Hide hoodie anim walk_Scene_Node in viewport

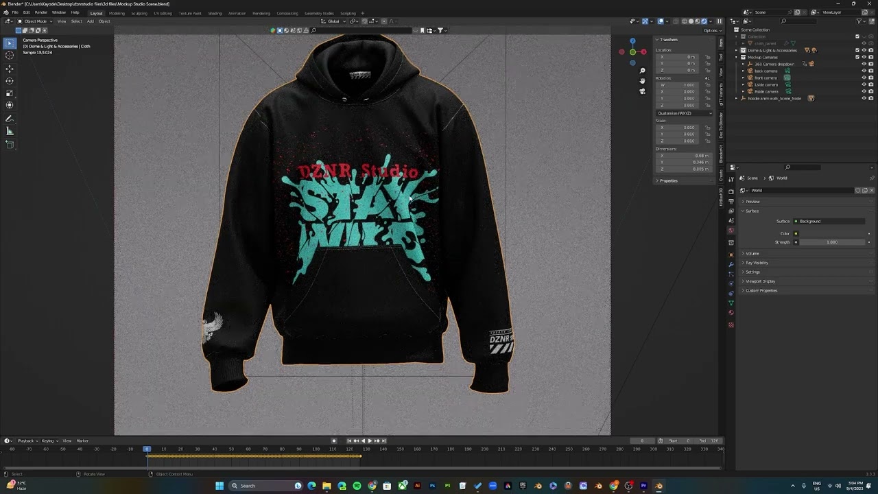tap(864, 98)
